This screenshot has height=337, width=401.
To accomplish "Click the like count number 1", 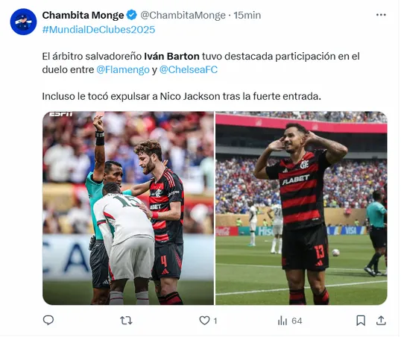I will (215, 321).
